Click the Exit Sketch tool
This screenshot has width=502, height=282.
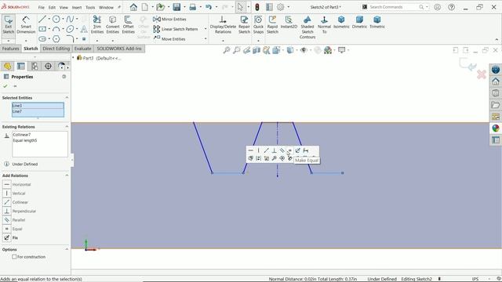(x=9, y=25)
